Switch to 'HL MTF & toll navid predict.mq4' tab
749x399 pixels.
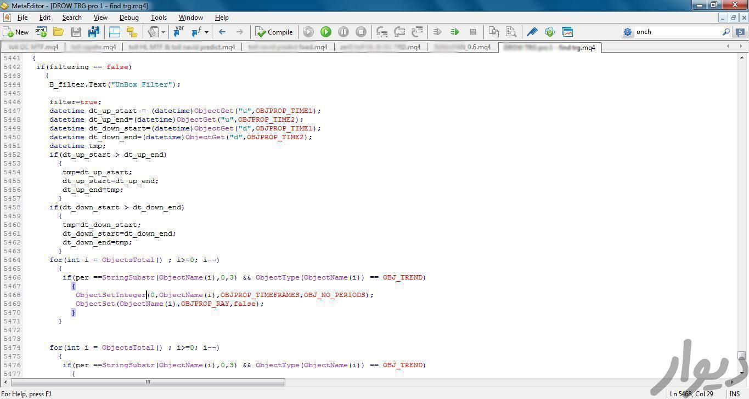point(182,47)
